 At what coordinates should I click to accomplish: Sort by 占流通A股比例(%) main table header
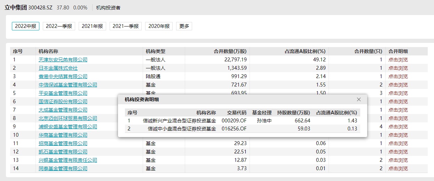pyautogui.click(x=305, y=51)
